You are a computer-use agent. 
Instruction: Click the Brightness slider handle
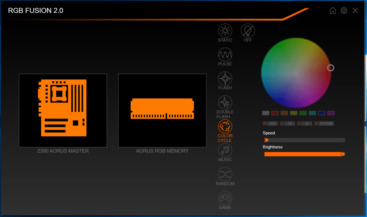[x=343, y=154]
